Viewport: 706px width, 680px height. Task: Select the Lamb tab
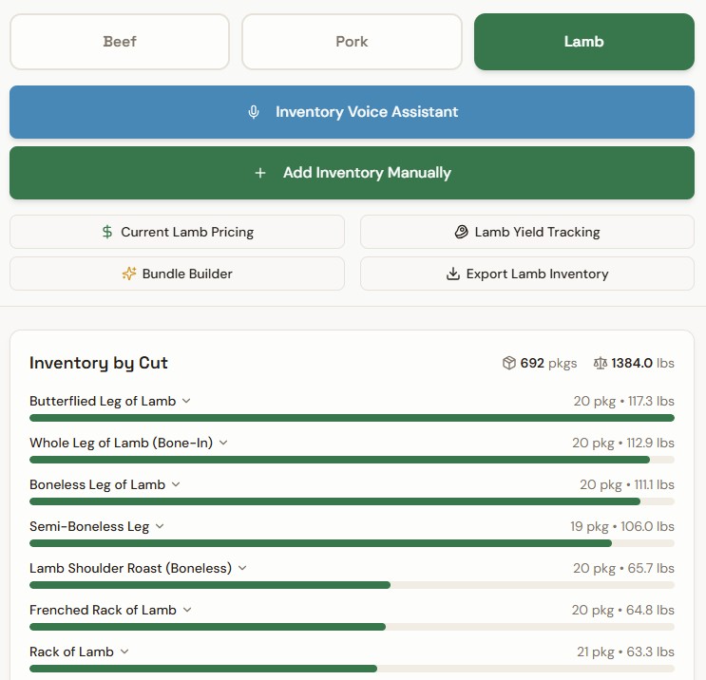coord(584,42)
